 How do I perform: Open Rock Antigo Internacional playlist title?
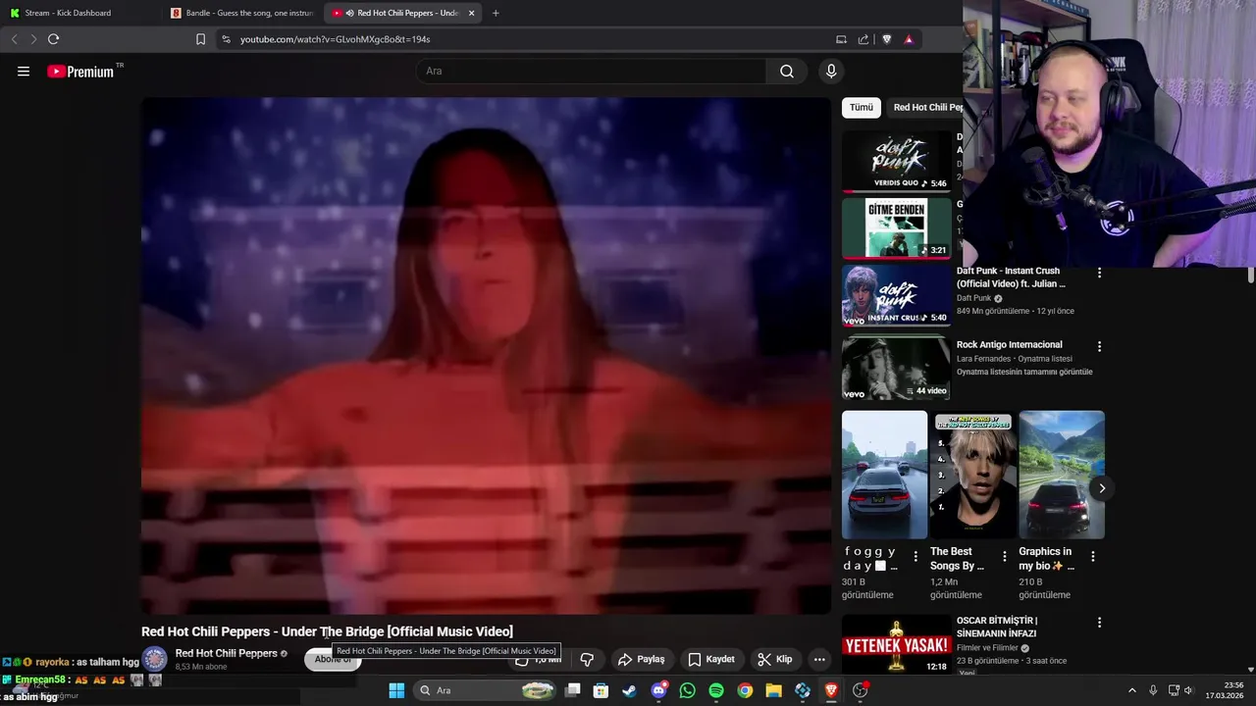point(1010,344)
